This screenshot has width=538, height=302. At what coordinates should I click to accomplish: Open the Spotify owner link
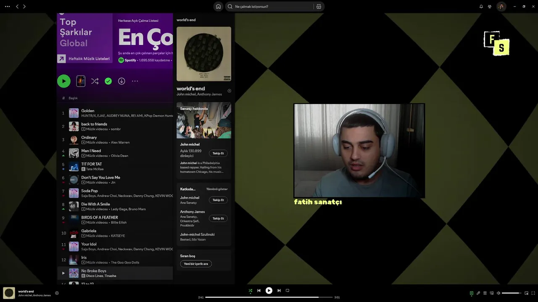[x=130, y=60]
